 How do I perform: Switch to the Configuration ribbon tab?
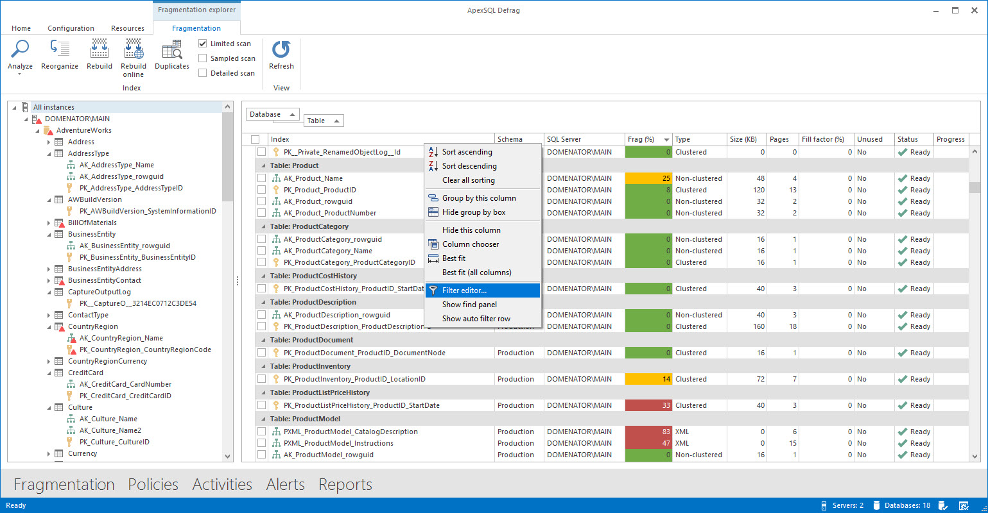pyautogui.click(x=71, y=28)
